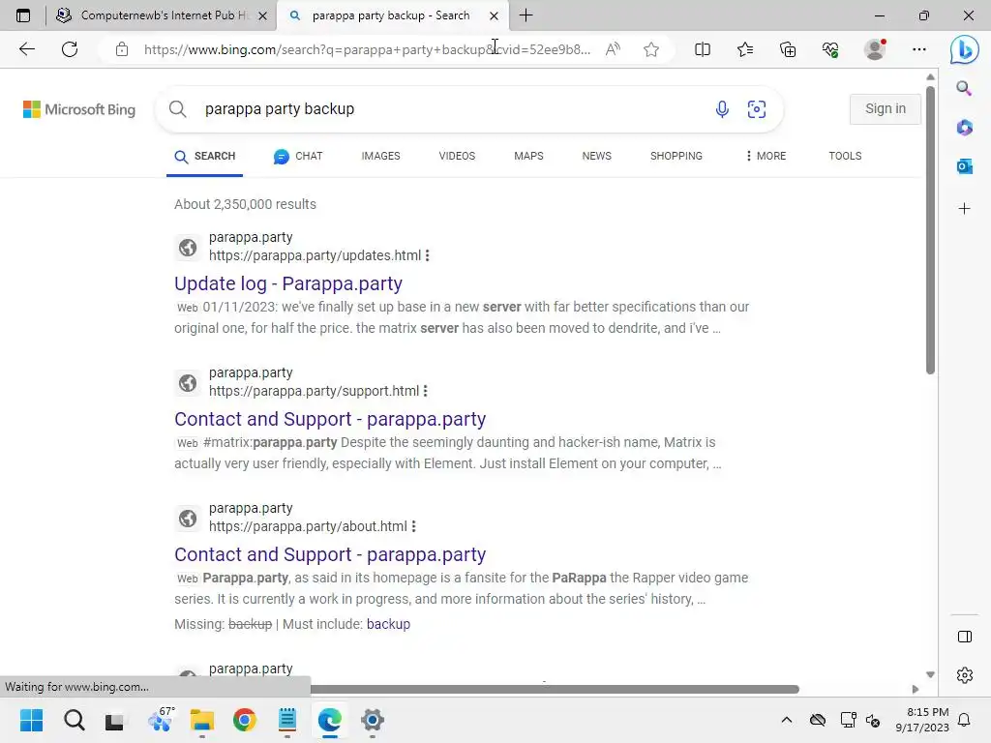Click the https://parappa.party/updates.html URL text
The height and width of the screenshot is (743, 991).
[315, 255]
